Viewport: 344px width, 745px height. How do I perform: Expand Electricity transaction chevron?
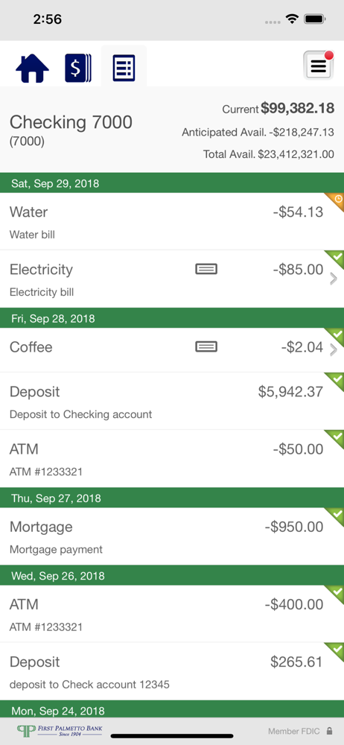pos(334,279)
